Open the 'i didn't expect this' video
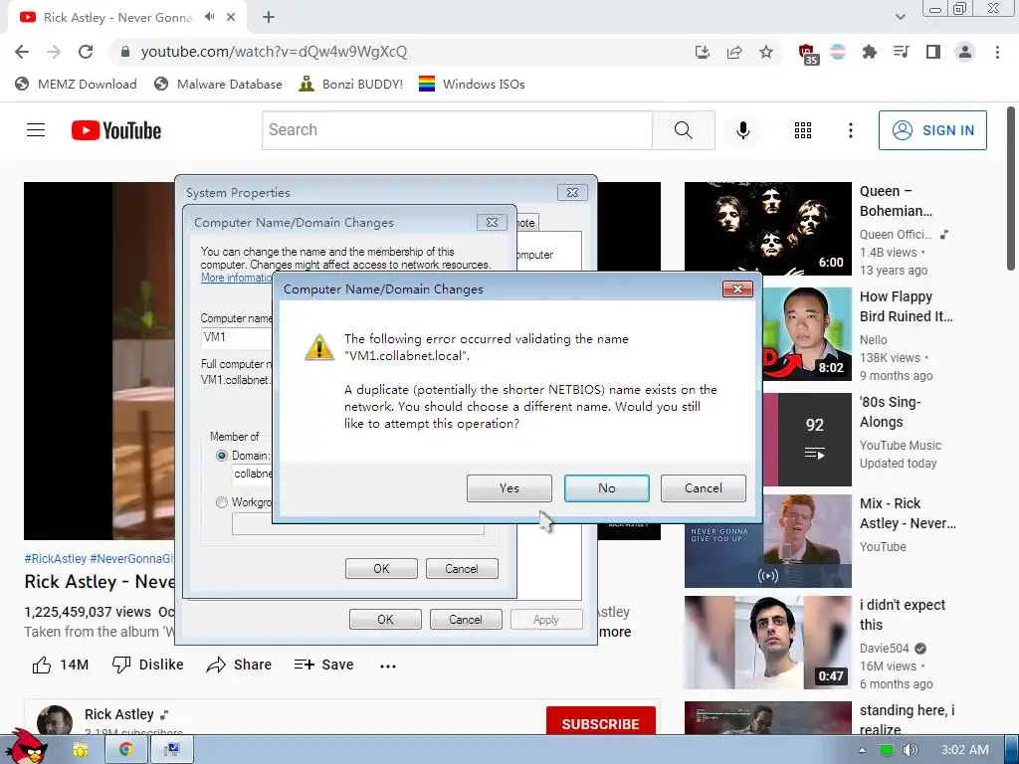This screenshot has height=764, width=1019. [x=767, y=643]
